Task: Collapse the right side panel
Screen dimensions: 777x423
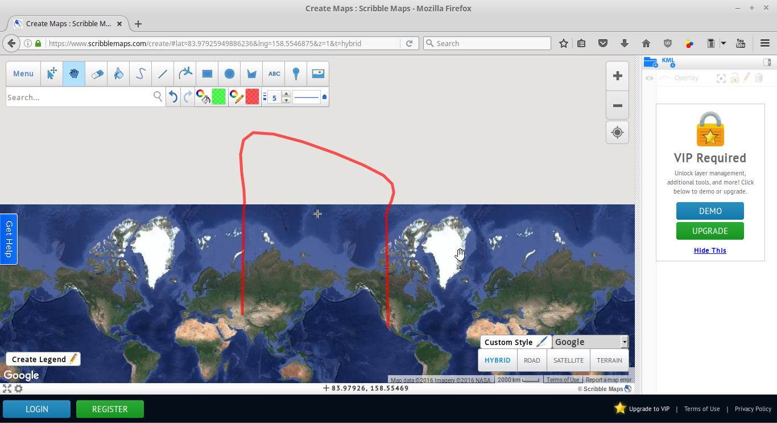Action: [767, 62]
